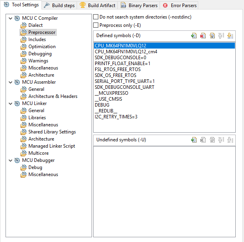Delete selected defined symbol

pos(203,36)
